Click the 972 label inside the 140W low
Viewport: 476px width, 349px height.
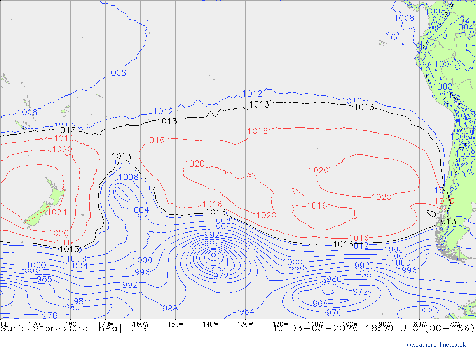click(221, 276)
